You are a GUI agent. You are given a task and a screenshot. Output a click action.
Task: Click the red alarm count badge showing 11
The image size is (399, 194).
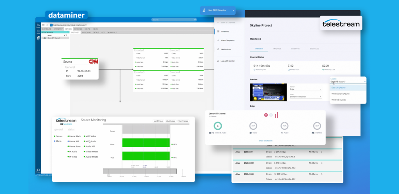266,115
